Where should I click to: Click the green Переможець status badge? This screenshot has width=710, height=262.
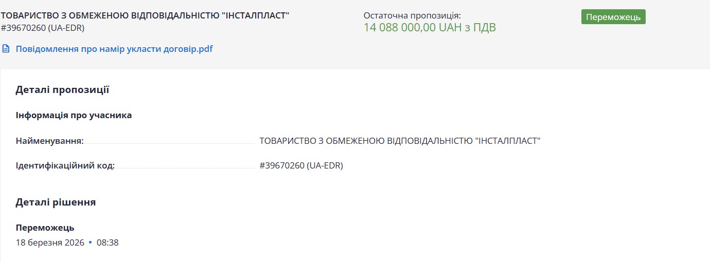click(x=613, y=17)
